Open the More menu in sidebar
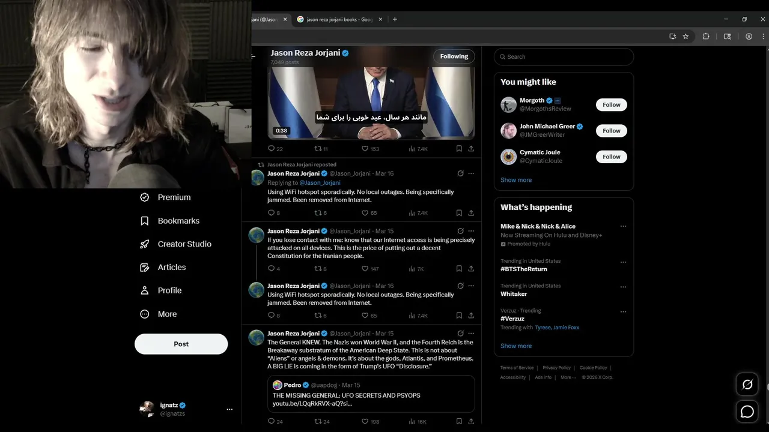 point(159,314)
